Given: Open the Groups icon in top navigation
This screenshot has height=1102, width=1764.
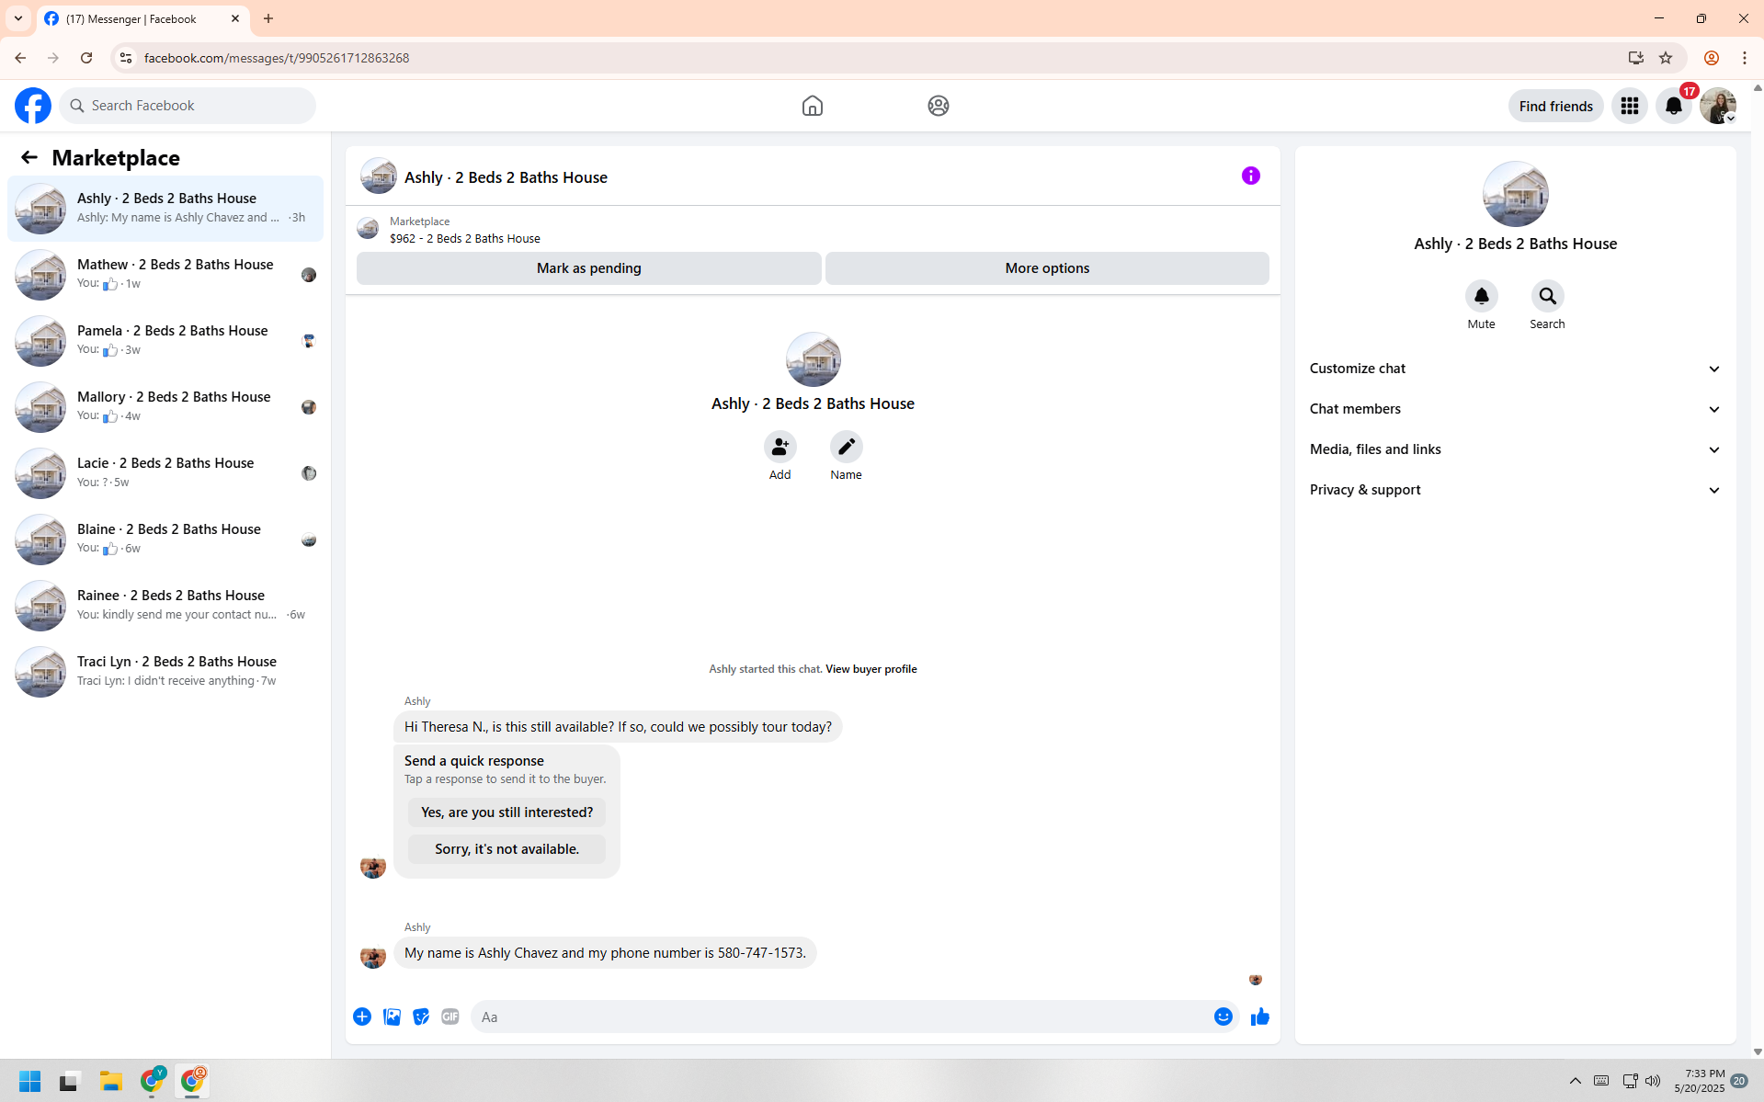Looking at the screenshot, I should click(938, 106).
